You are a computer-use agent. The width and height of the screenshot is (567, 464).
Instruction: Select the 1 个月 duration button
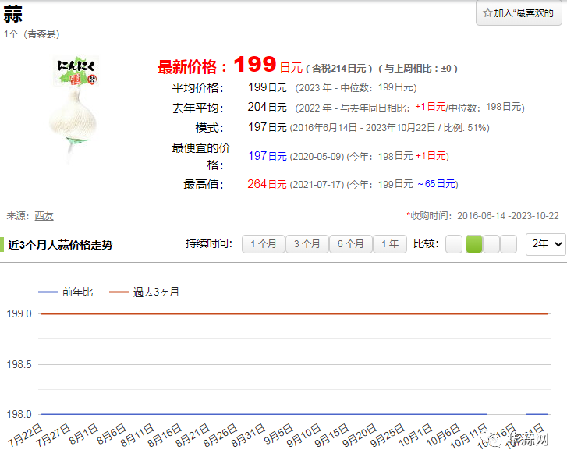coord(264,244)
